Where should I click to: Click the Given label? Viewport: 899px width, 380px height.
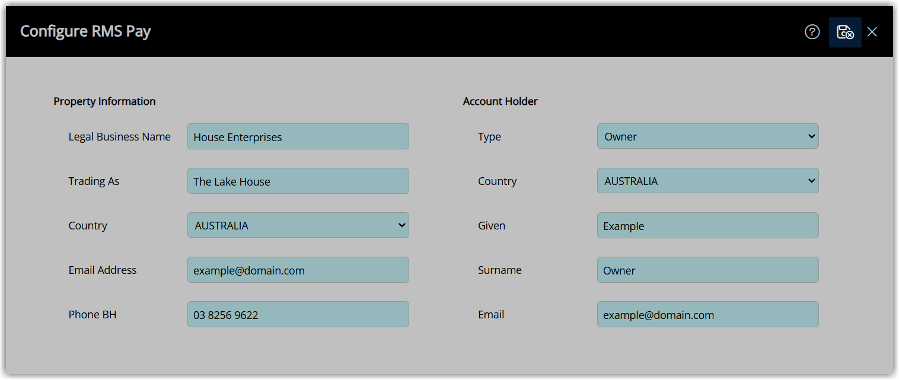tap(492, 225)
